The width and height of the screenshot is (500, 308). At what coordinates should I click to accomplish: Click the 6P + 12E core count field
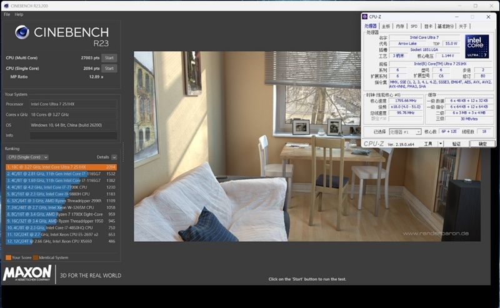coord(449,132)
